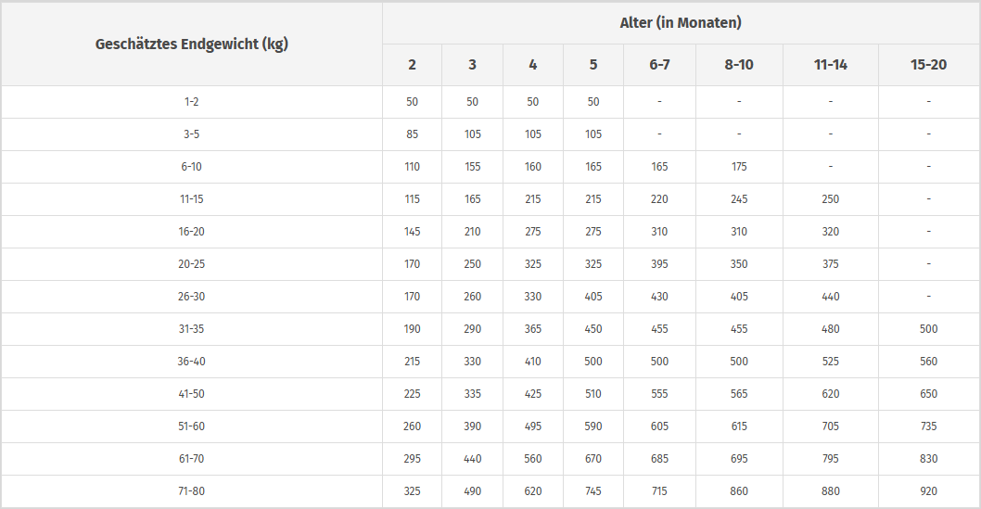Click the 'Geschätztes Endgewicht (kg)' header cell
The height and width of the screenshot is (509, 981).
[x=192, y=44]
